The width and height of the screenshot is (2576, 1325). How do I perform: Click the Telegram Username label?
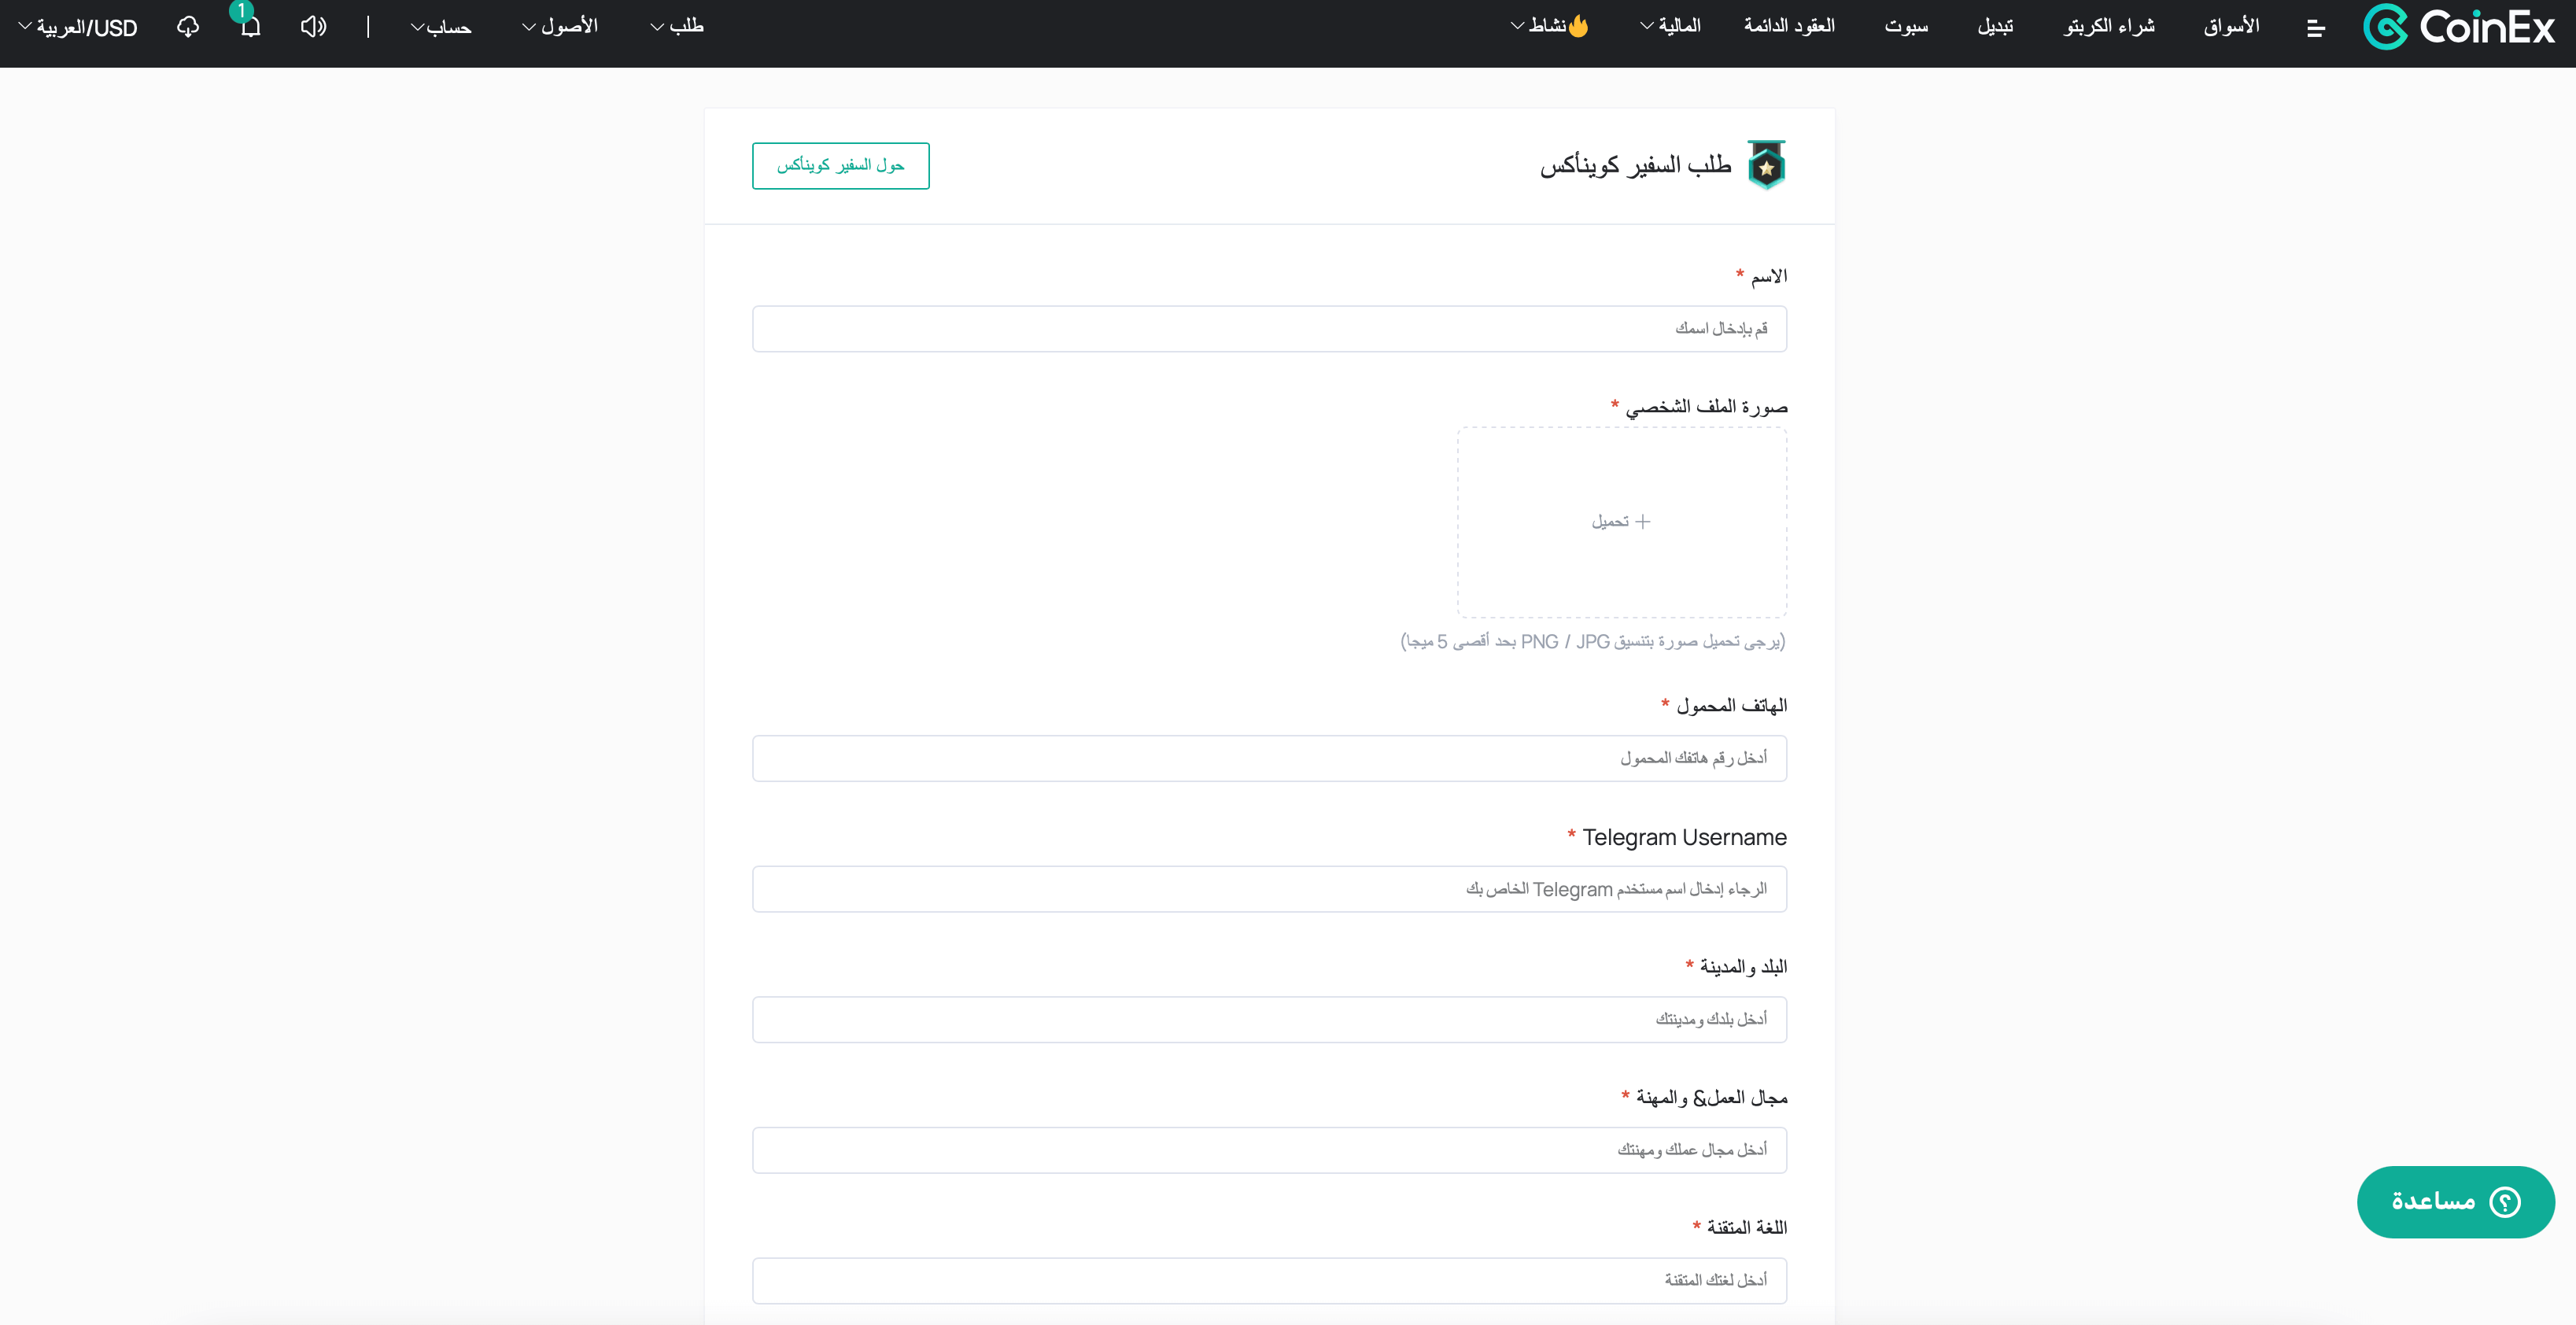pyautogui.click(x=1684, y=837)
